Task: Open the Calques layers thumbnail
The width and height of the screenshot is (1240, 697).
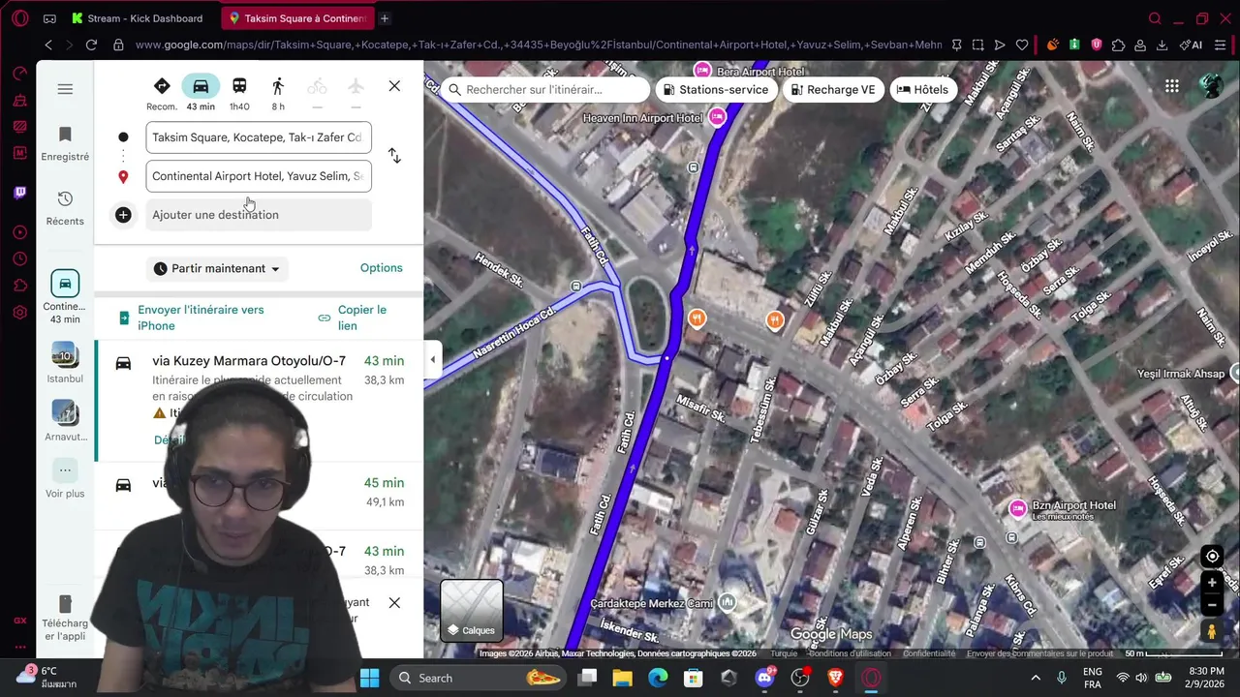Action: (x=472, y=611)
